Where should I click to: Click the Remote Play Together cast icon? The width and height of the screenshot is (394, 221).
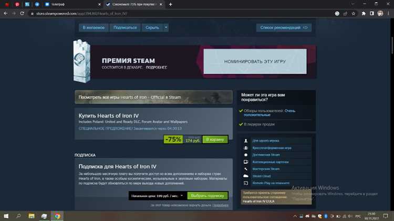tap(246, 183)
